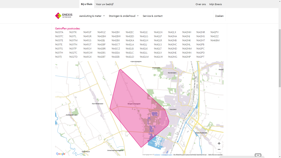Click Verbeter de kaart link
281x158 pixels.
[166, 155]
